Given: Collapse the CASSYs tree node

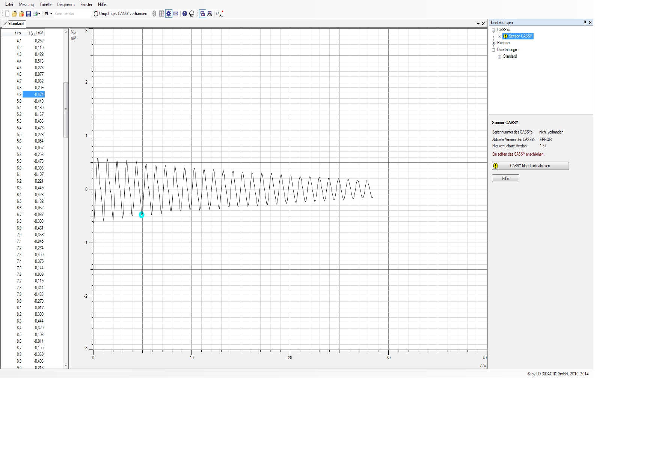Looking at the screenshot, I should [x=494, y=30].
